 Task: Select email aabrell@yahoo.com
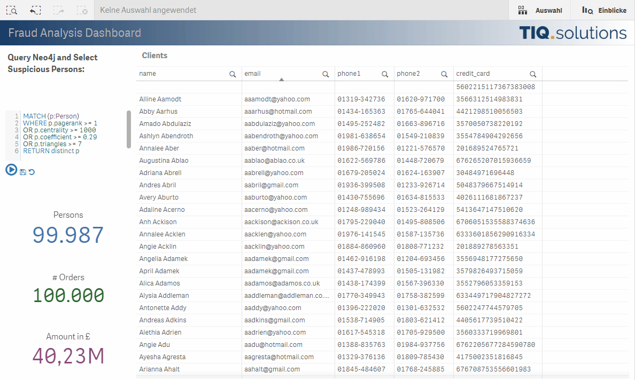tap(274, 172)
